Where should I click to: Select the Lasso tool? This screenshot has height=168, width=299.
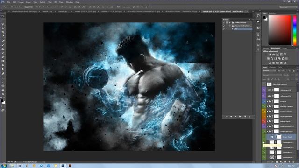point(3,24)
